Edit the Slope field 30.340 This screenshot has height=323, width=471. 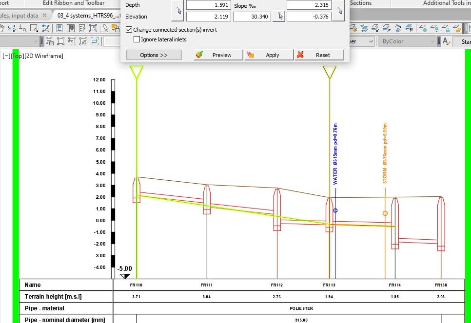pos(252,17)
